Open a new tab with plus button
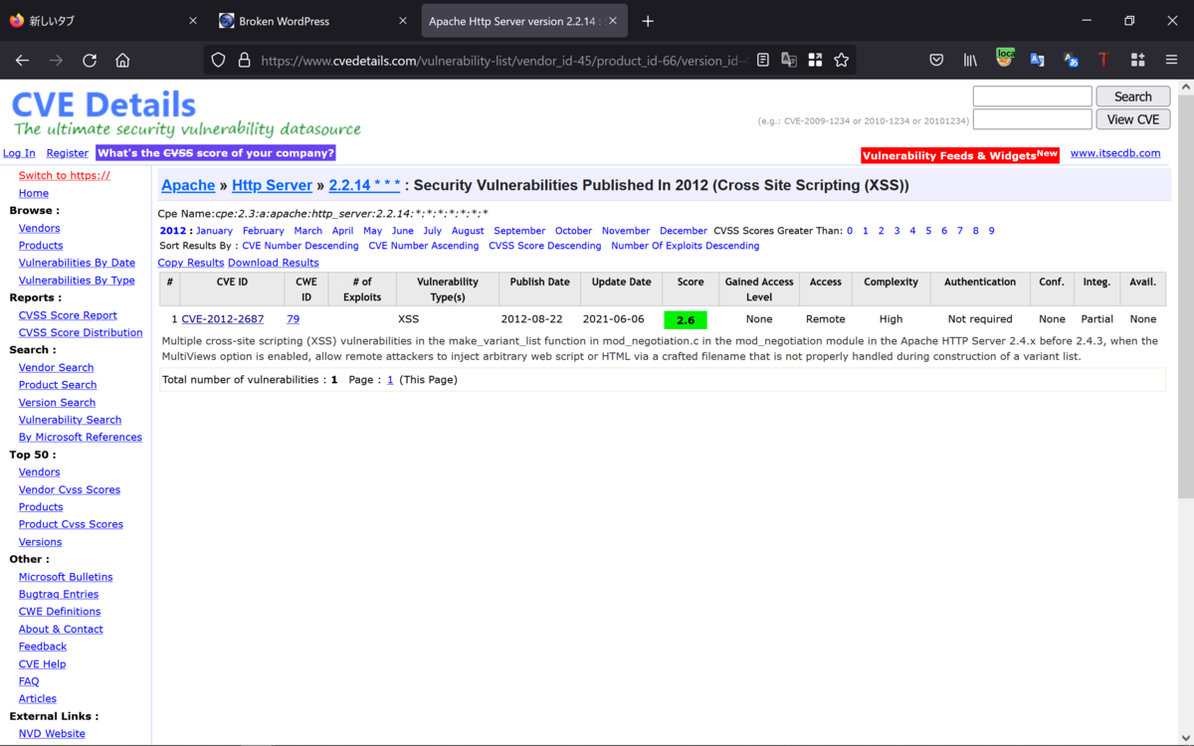Image resolution: width=1194 pixels, height=746 pixels. point(648,21)
